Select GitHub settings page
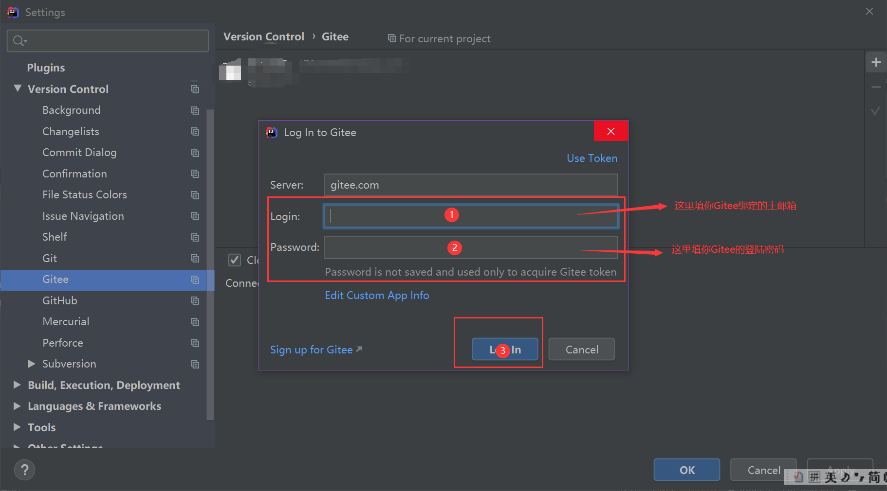The height and width of the screenshot is (491, 887). 60,300
